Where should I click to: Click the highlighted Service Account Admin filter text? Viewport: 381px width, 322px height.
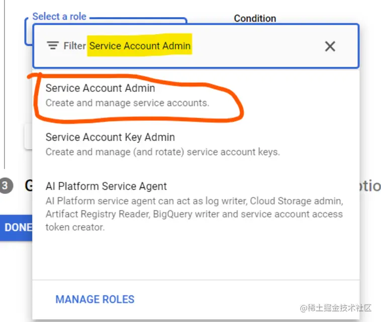(140, 46)
